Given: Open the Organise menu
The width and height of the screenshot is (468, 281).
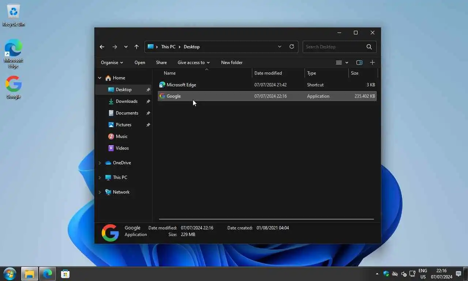Looking at the screenshot, I should 112,63.
